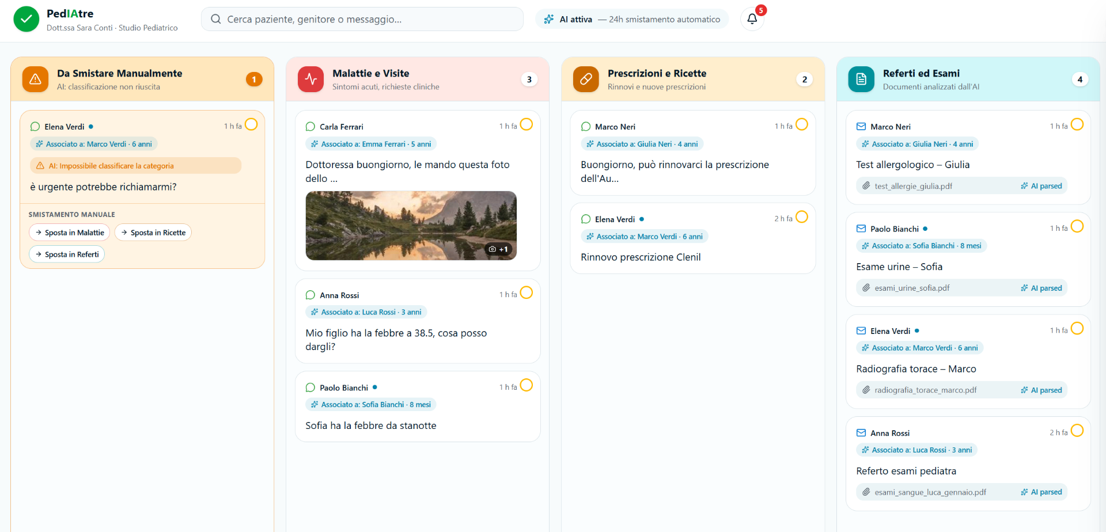Click Da Smistare Manualmente column header title

[x=120, y=73]
